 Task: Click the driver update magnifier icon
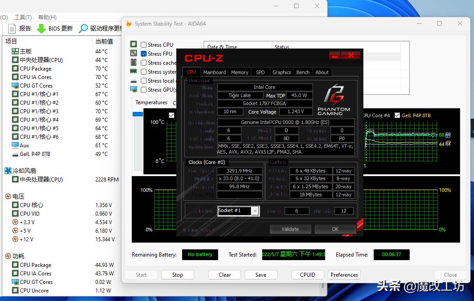(83, 28)
